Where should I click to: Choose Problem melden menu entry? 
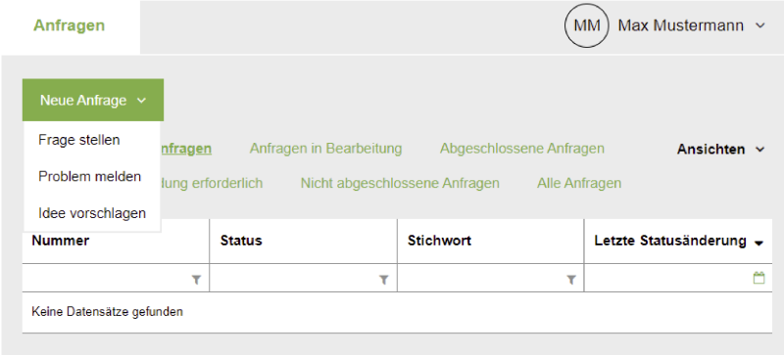[x=89, y=177]
